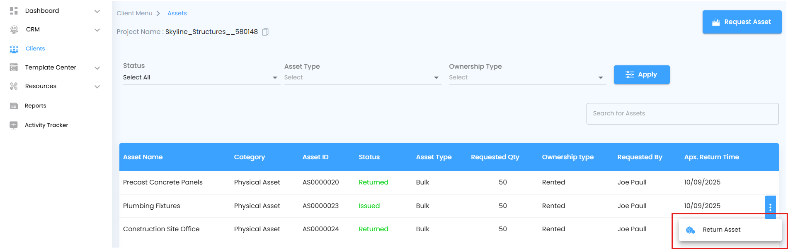This screenshot has height=249, width=788.
Task: Click the Clients people icon
Action: coord(14,49)
